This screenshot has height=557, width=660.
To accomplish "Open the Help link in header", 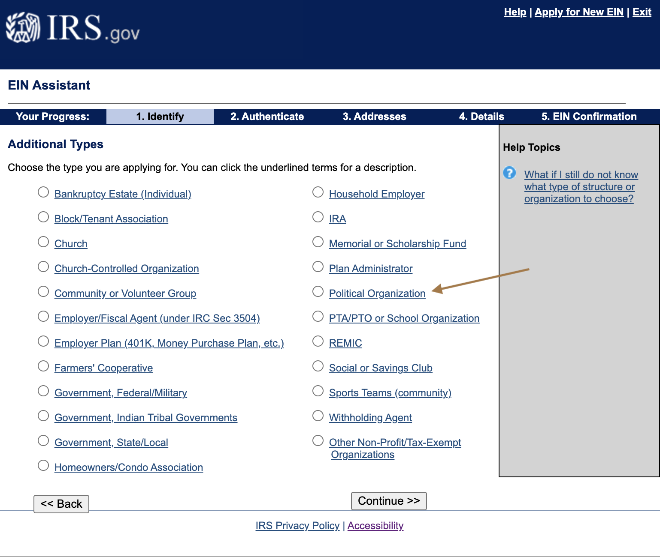I will pyautogui.click(x=515, y=12).
